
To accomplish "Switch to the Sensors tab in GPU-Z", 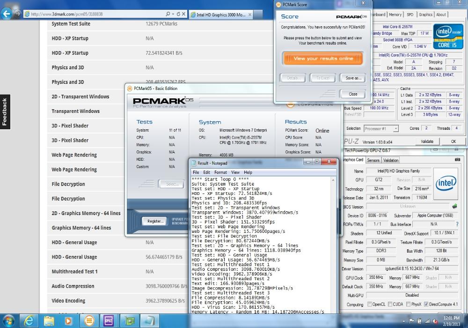I will pos(373,160).
